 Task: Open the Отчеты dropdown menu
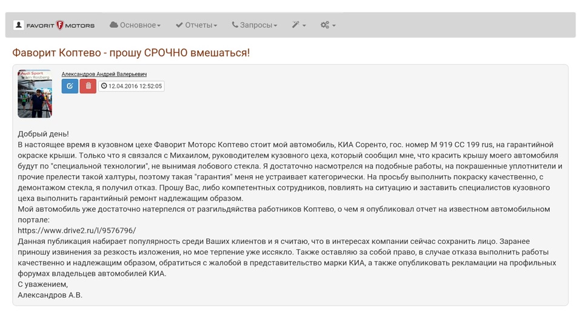point(196,25)
